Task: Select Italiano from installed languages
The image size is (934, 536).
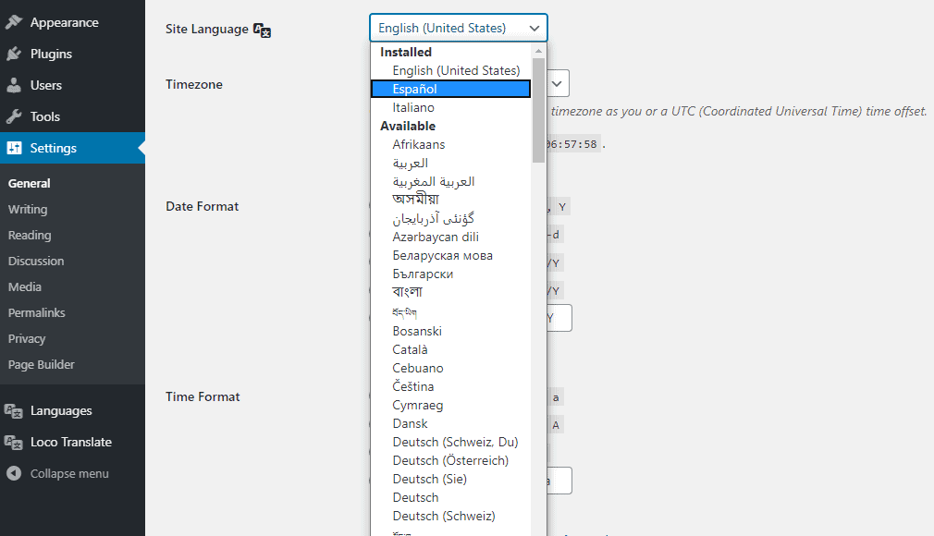Action: [450, 107]
